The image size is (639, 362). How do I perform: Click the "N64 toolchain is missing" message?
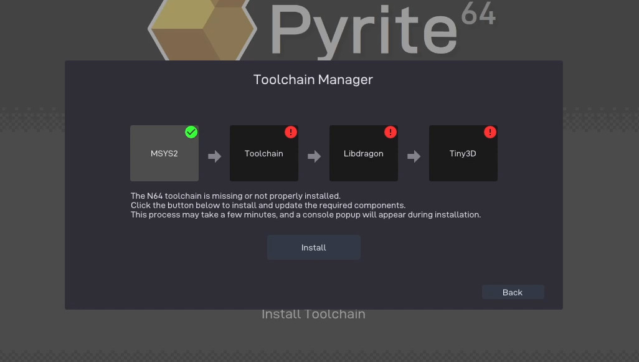pyautogui.click(x=235, y=196)
